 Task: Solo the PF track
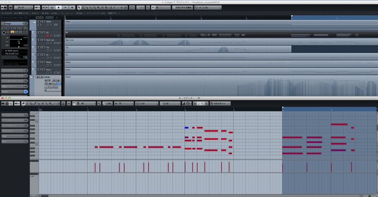[44, 32]
